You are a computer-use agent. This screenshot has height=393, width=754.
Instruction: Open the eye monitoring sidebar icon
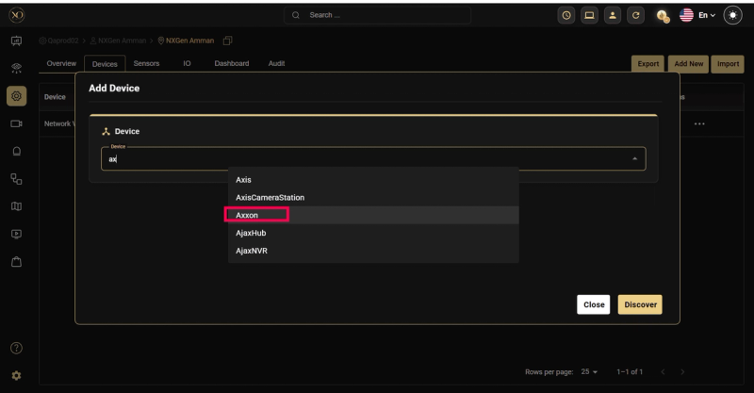[x=16, y=68]
